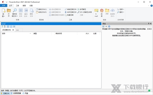The height and width of the screenshot is (95, 153).
Task: Click the Local panel header
Action: (51, 24)
